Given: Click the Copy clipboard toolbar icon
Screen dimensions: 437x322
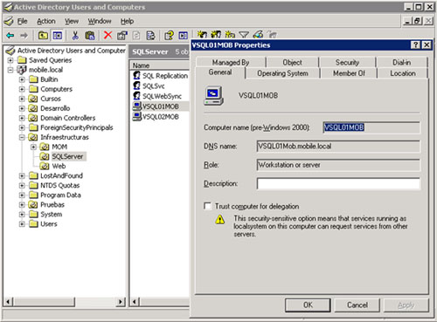Looking at the screenshot, I should (90, 36).
